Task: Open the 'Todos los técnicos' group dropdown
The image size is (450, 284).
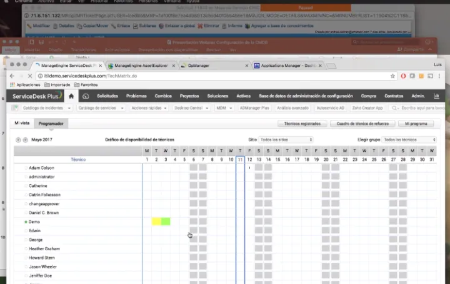Action: pos(409,140)
